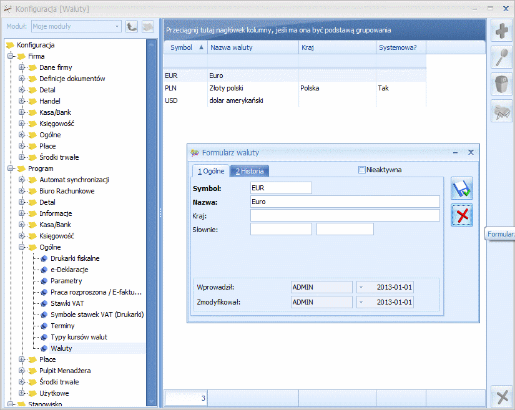Click the first Słownie input field
515x410 pixels.
coord(281,229)
